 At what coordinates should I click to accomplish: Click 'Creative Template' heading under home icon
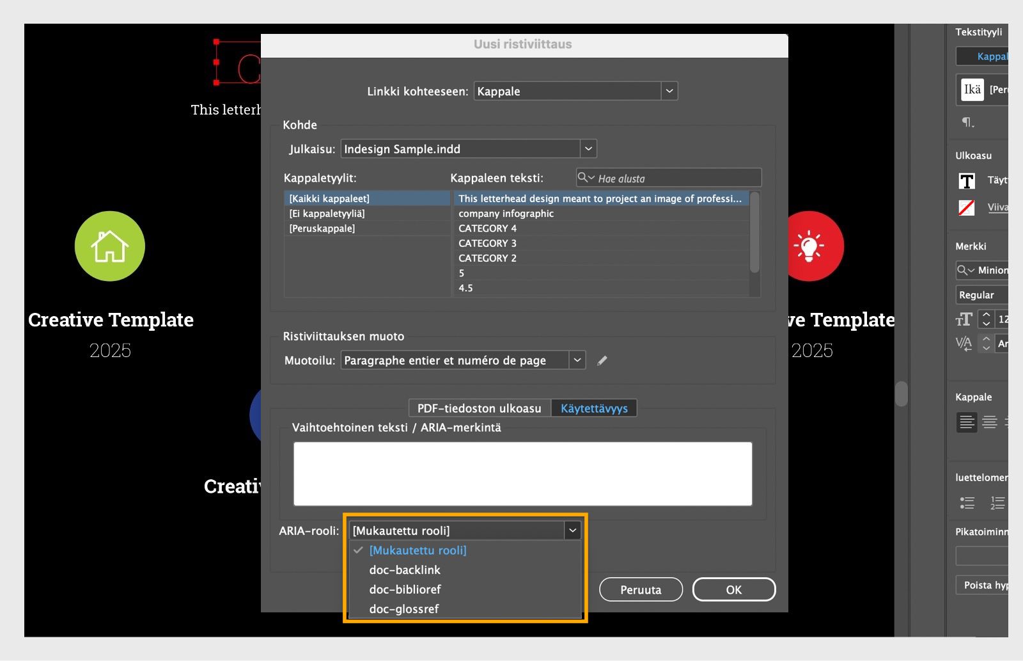(111, 319)
